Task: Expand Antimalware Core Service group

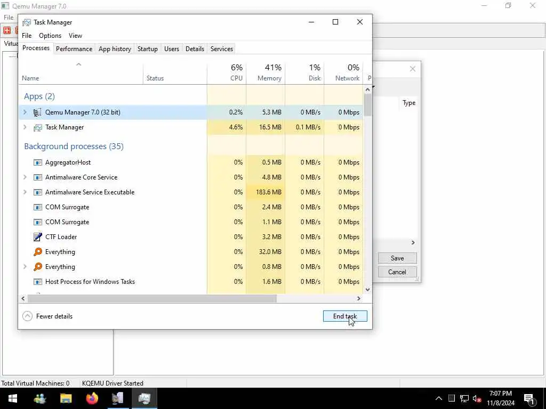Action: coord(25,177)
